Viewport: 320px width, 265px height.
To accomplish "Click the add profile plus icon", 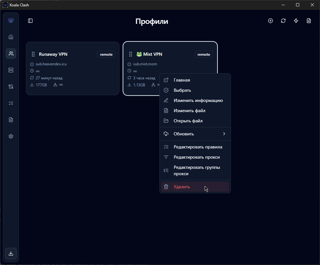I will click(x=270, y=21).
